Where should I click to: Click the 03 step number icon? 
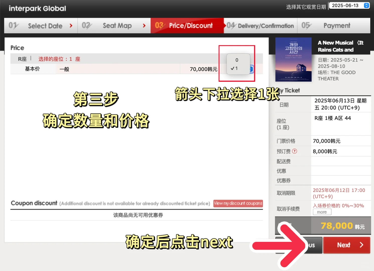coord(161,25)
